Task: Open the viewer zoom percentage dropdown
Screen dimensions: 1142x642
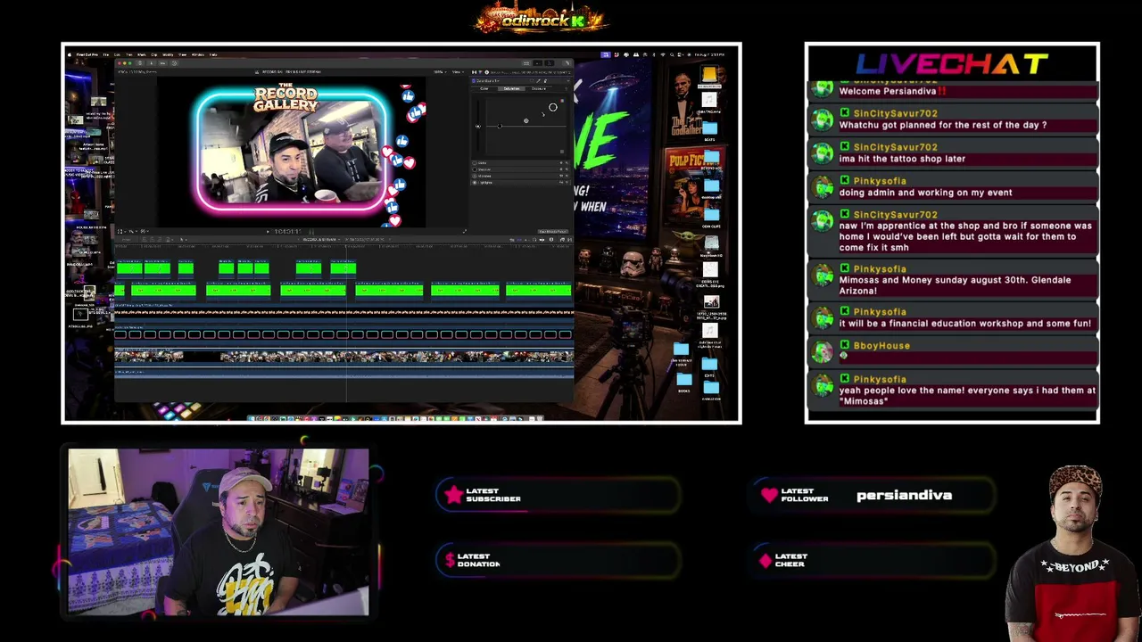Action: [x=438, y=71]
